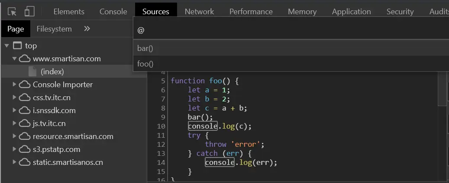This screenshot has height=183, width=449.
Task: Expand the resource.smartisan.com node
Action: click(x=14, y=136)
